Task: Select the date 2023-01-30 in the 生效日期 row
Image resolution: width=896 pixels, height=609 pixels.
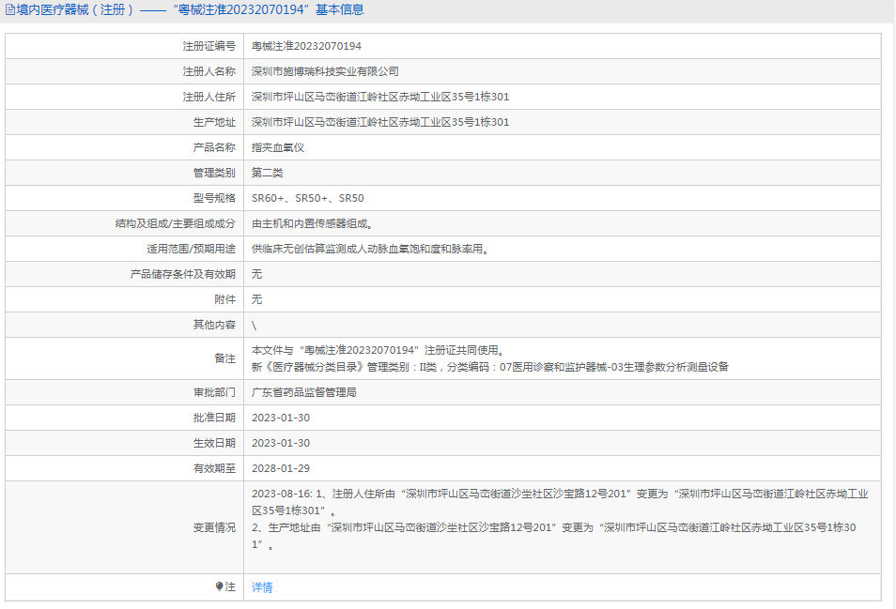Action: (x=281, y=443)
